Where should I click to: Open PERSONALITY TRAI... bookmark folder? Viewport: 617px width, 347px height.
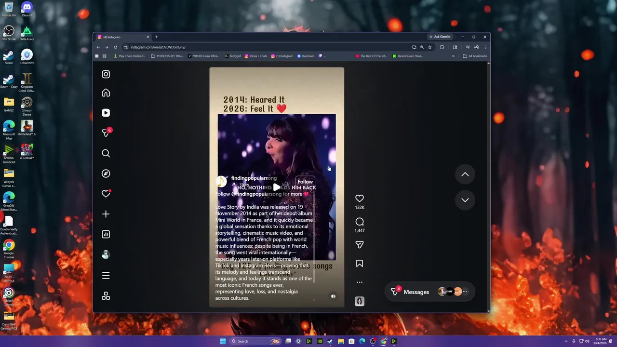[167, 56]
